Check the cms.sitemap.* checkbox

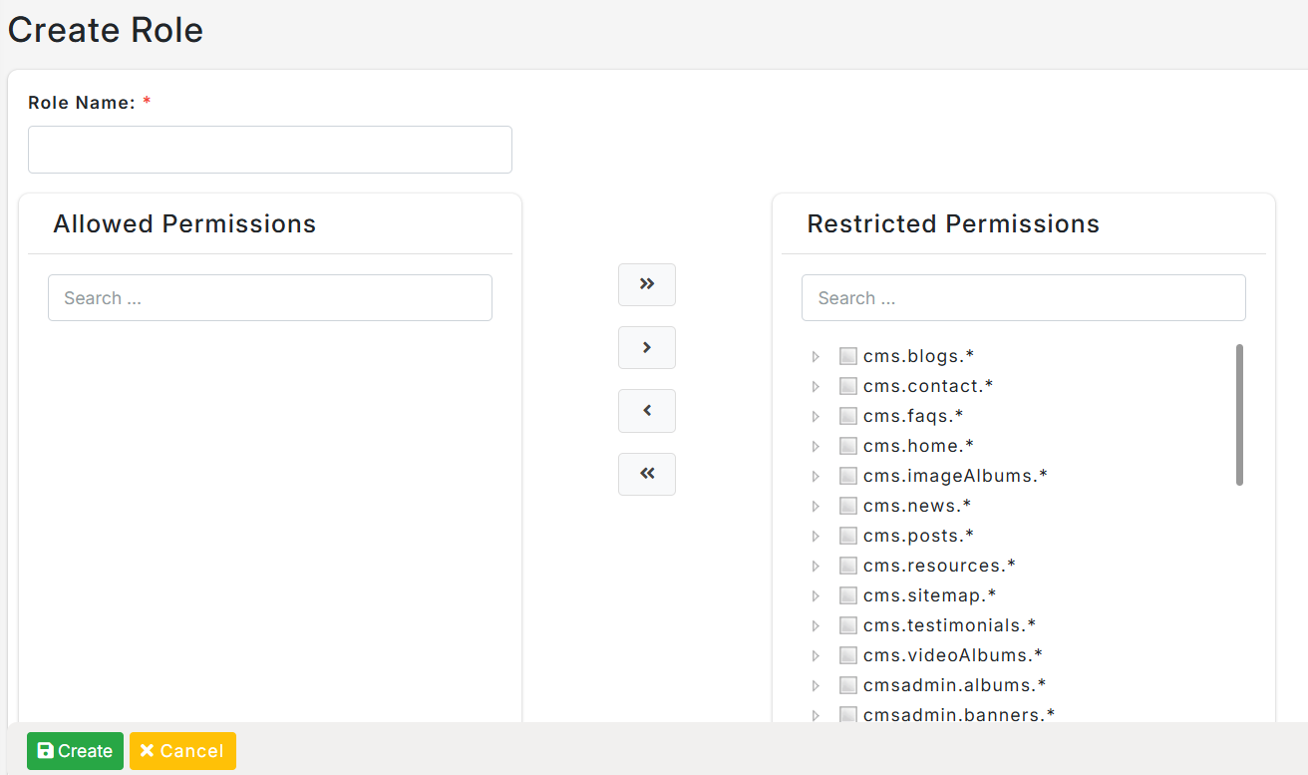(848, 595)
